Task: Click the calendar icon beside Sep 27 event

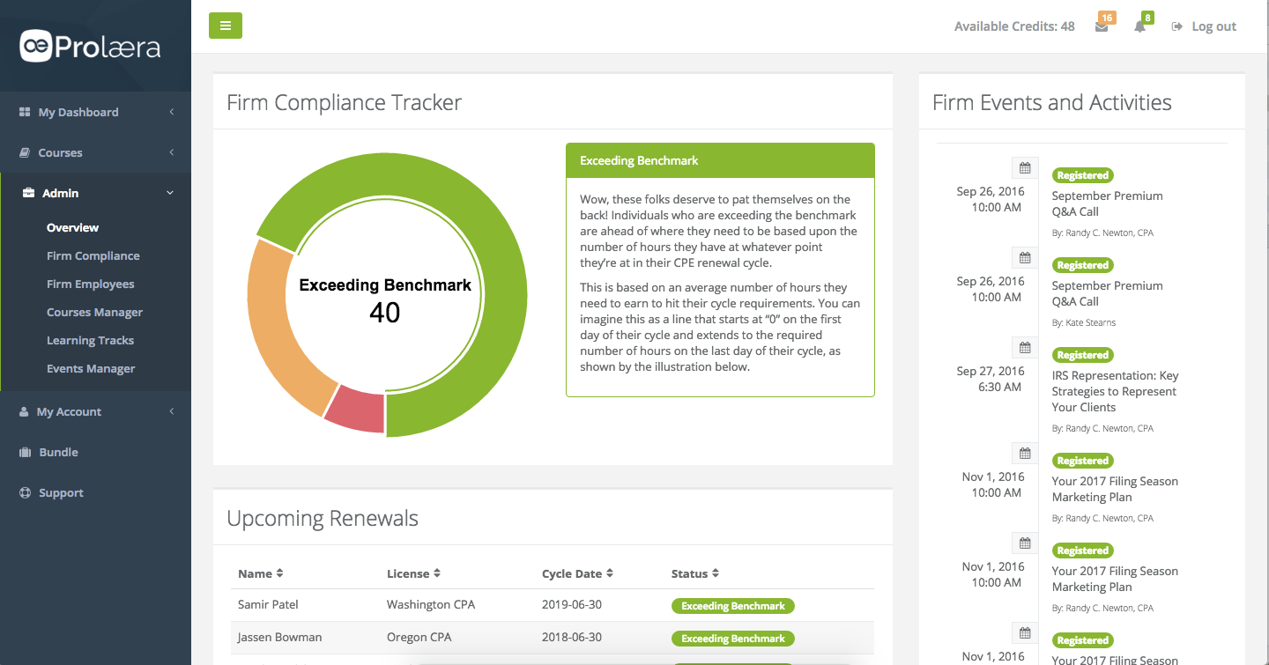Action: click(1025, 347)
